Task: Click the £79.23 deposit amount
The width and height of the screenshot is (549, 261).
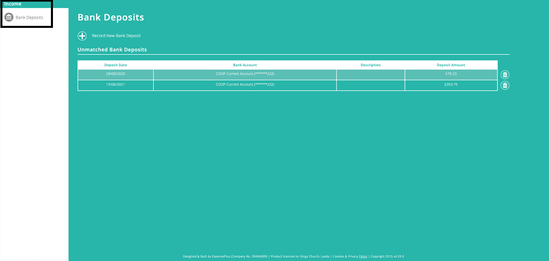Action: point(451,74)
